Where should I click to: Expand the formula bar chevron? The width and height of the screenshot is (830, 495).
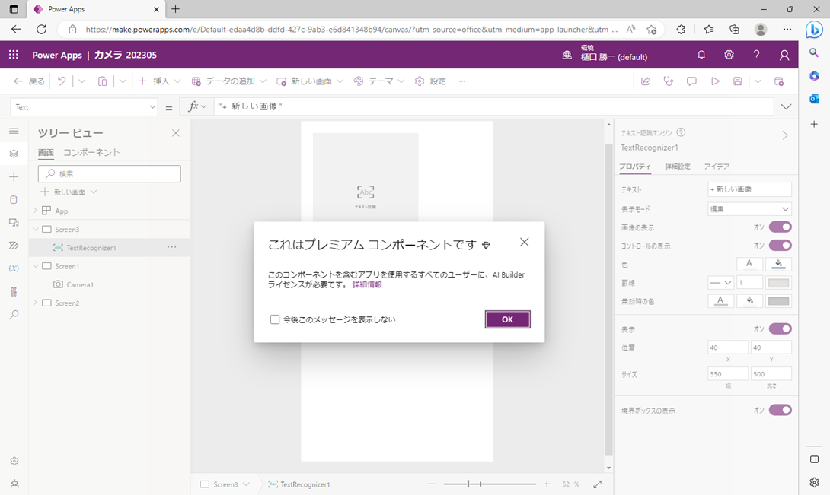tap(786, 106)
